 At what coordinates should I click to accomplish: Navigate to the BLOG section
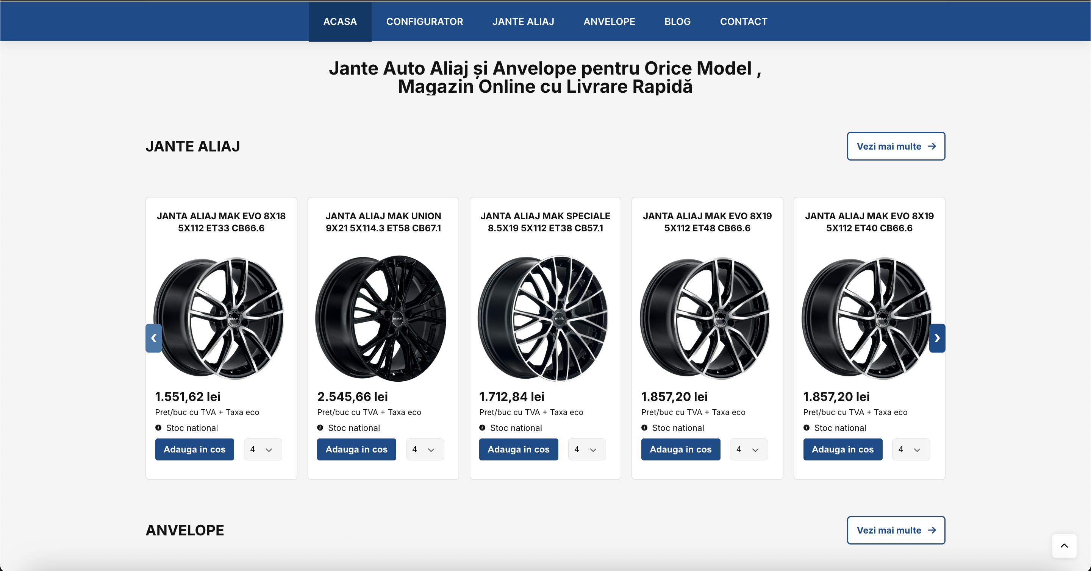point(677,21)
